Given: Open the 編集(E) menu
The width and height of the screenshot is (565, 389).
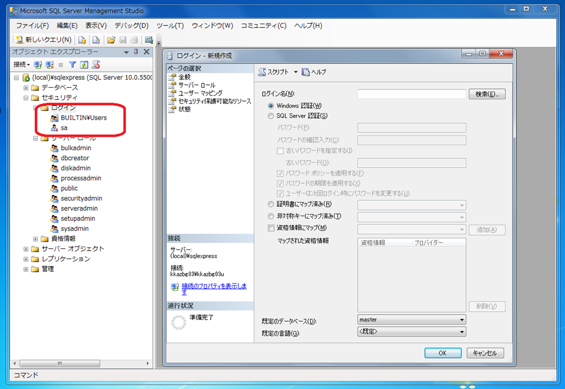Looking at the screenshot, I should pyautogui.click(x=67, y=25).
